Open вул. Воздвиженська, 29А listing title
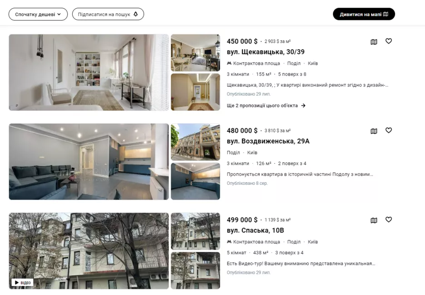Viewport: 425px width, 295px height. click(268, 141)
